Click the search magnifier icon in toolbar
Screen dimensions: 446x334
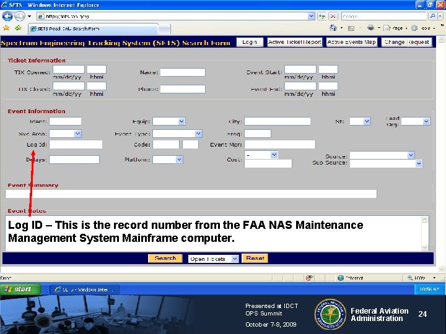[x=432, y=16]
